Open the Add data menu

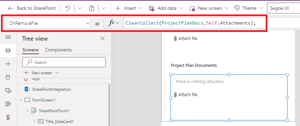166,8
